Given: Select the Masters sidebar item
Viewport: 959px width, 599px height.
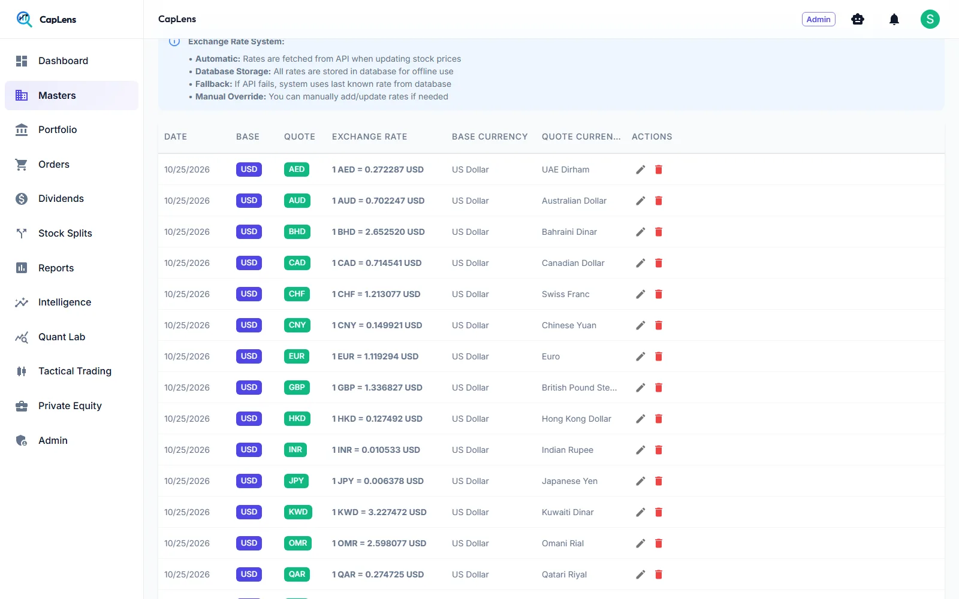Looking at the screenshot, I should (x=71, y=95).
